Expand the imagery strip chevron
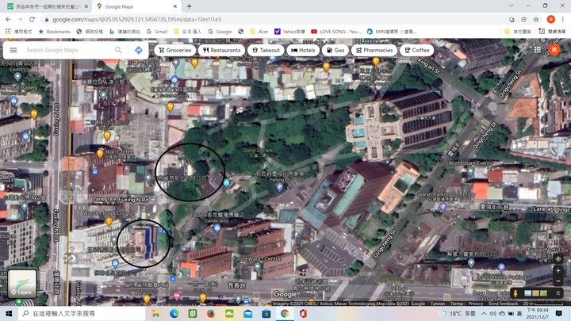Viewport: 571px width, 321px height. tap(558, 293)
